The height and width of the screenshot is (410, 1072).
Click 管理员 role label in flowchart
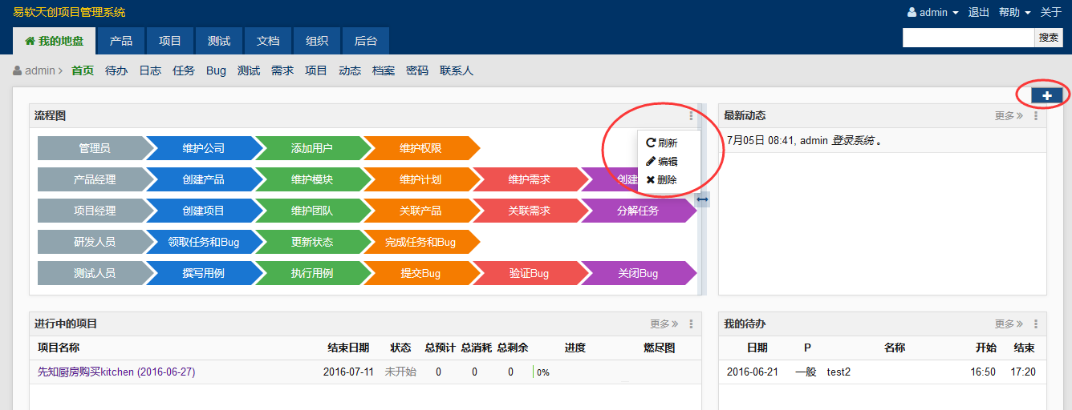(x=95, y=148)
